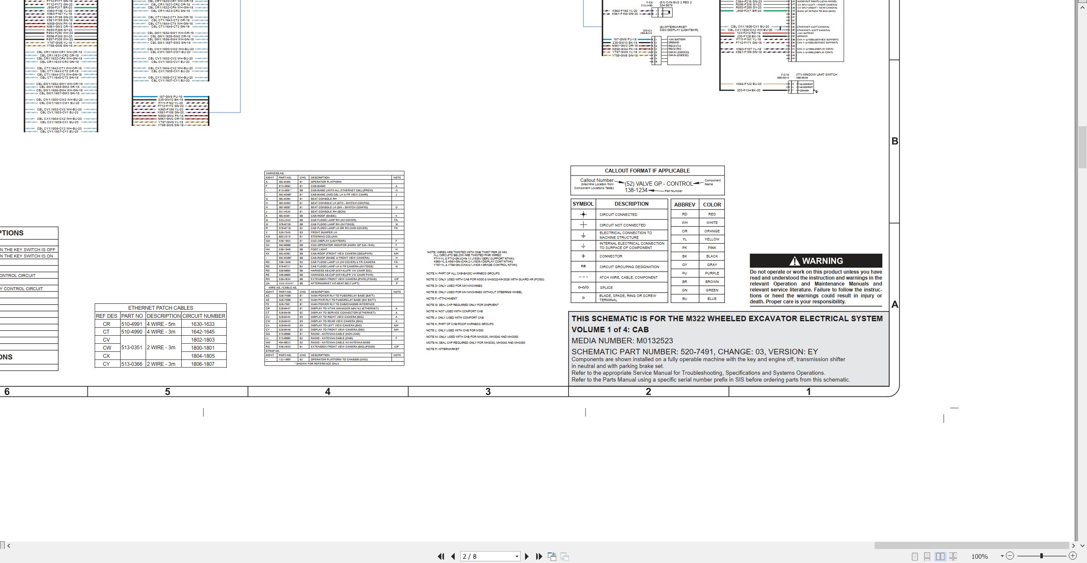This screenshot has height=563, width=1087.
Task: Click the 'SCHEMATIC PART NUMBER: 520-7491' line
Action: coord(695,351)
